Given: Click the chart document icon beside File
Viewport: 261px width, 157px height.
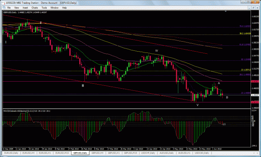Looking at the screenshot, I should click(4, 7).
